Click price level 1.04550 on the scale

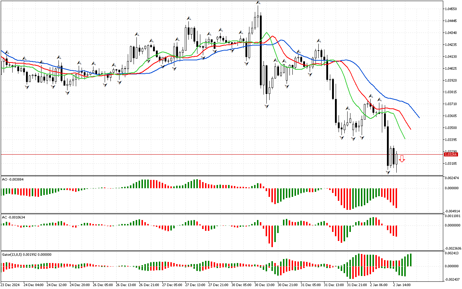[x=451, y=9]
